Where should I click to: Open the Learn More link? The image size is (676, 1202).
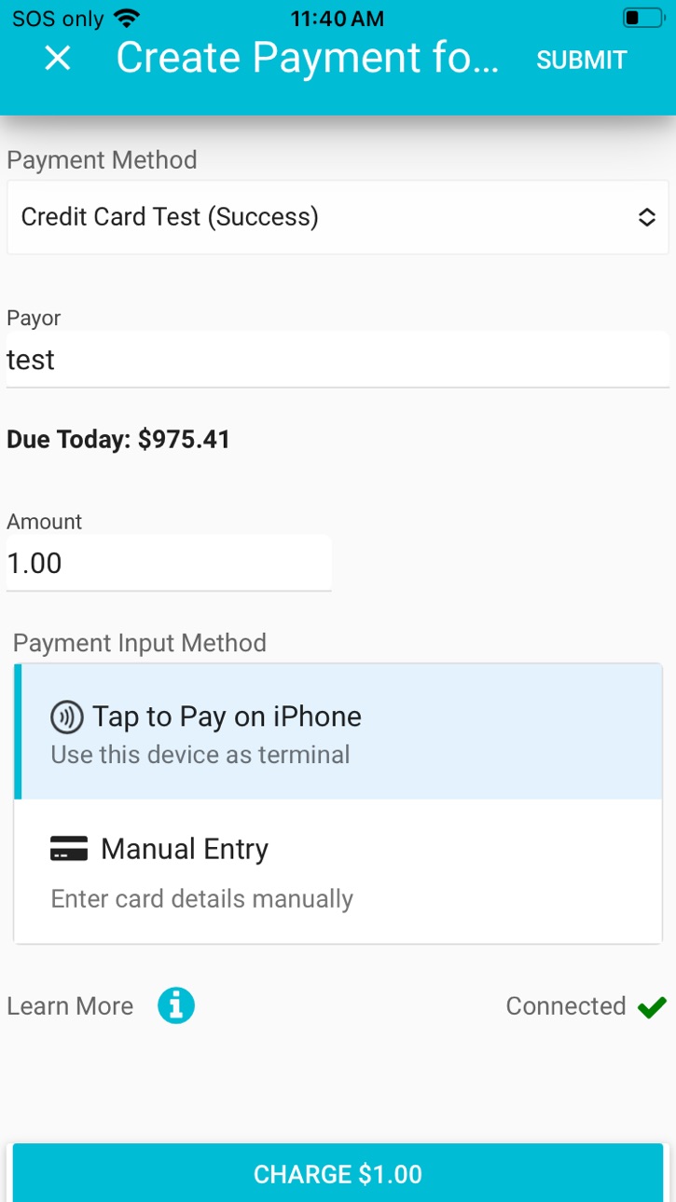point(70,1006)
